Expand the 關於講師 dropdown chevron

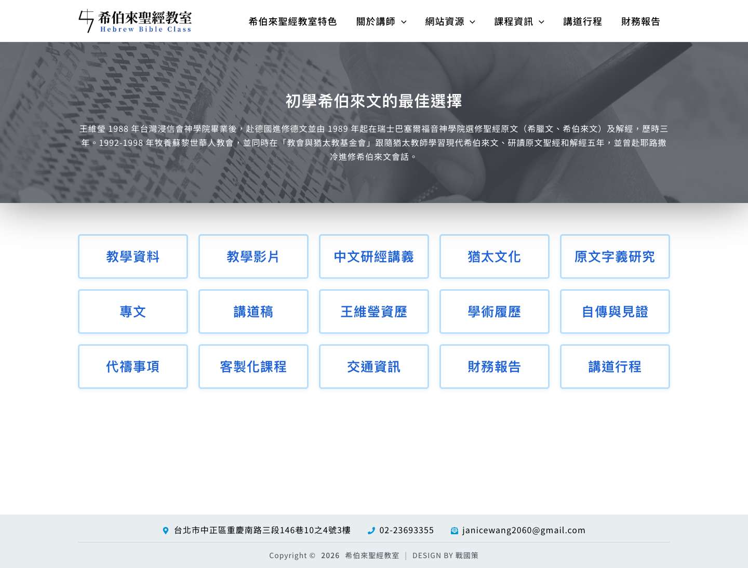404,22
